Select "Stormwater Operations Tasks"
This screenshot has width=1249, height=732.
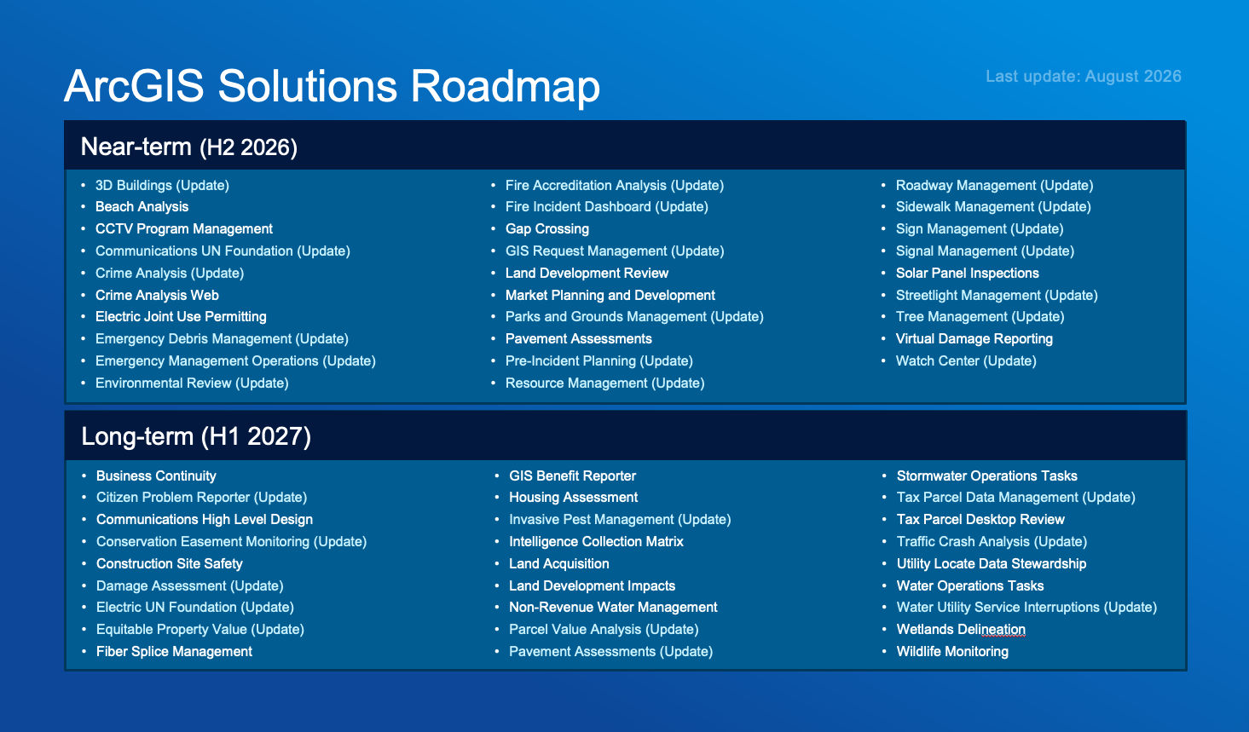pos(987,476)
